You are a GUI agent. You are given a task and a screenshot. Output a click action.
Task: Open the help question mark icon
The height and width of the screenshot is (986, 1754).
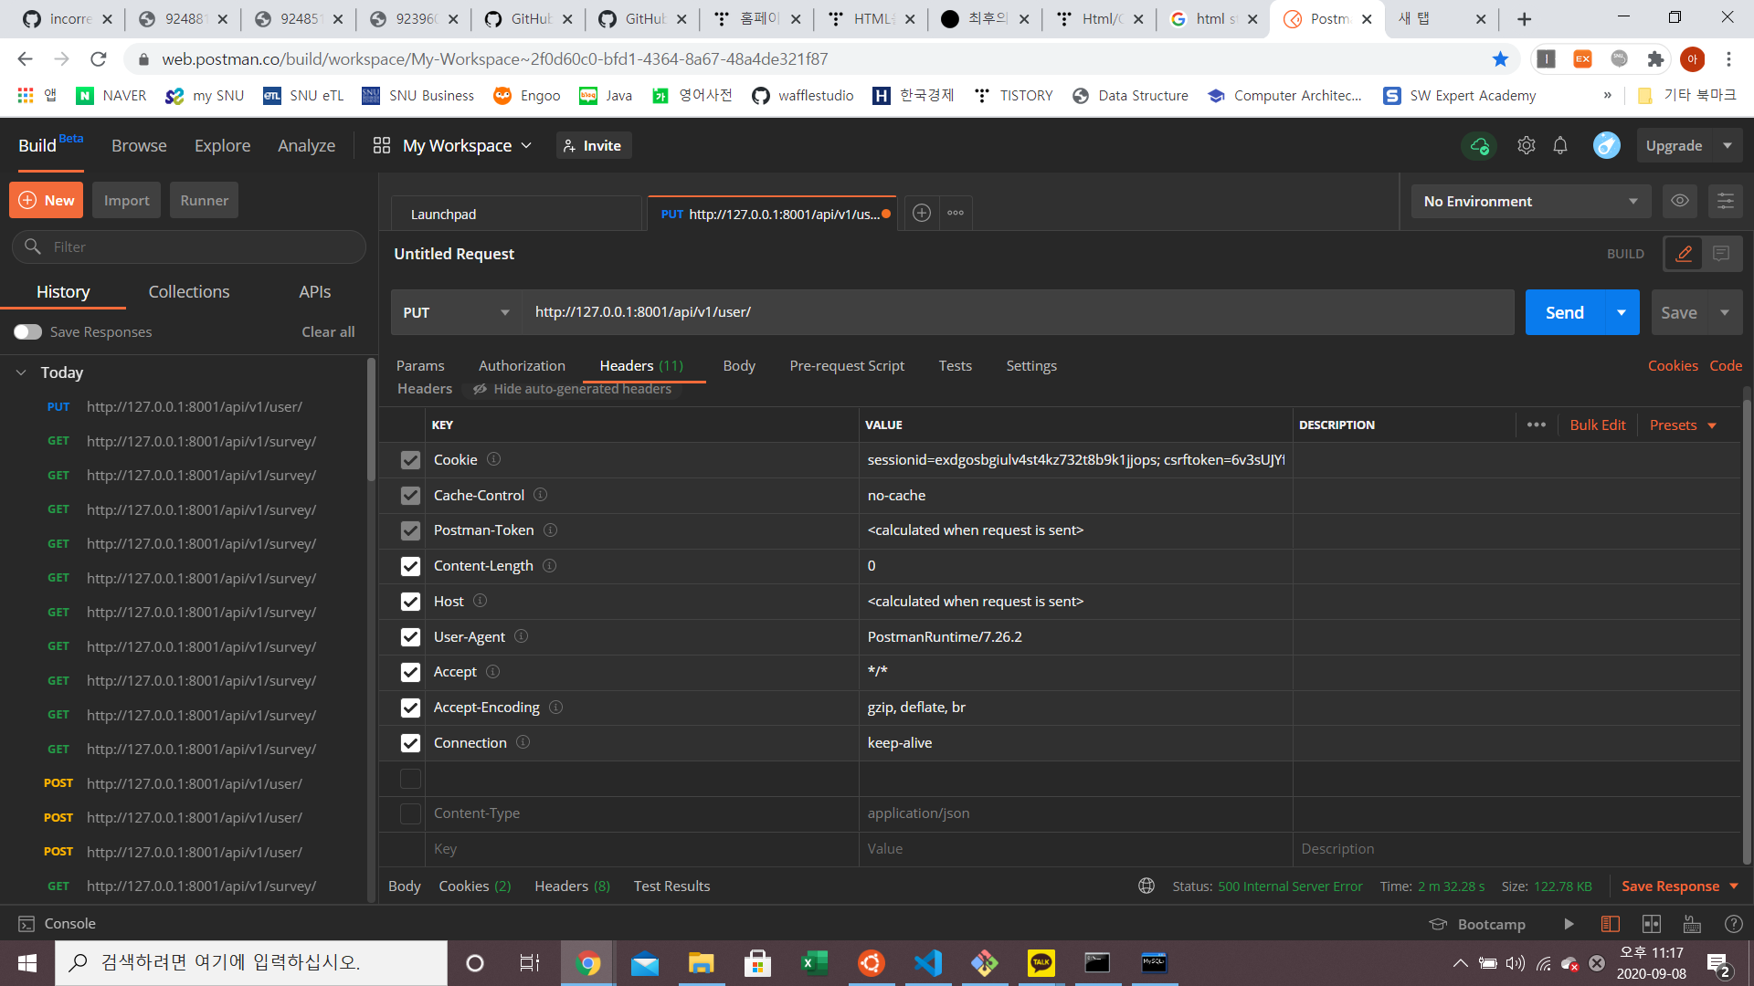click(1733, 924)
